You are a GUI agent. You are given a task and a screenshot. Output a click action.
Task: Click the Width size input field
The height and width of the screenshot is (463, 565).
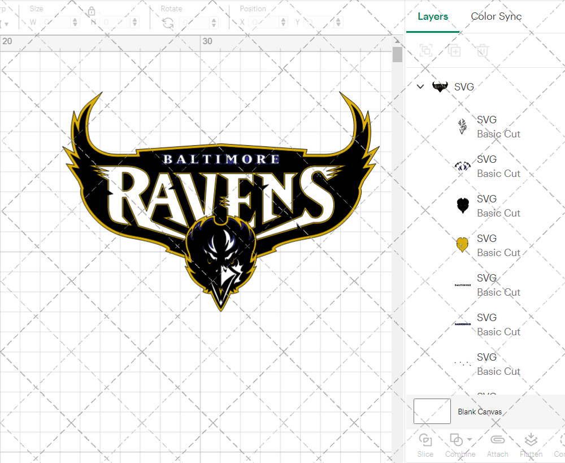(55, 23)
